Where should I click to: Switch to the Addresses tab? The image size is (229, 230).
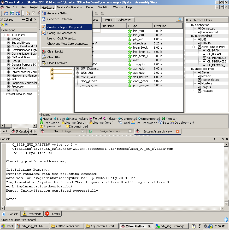coord(125,20)
